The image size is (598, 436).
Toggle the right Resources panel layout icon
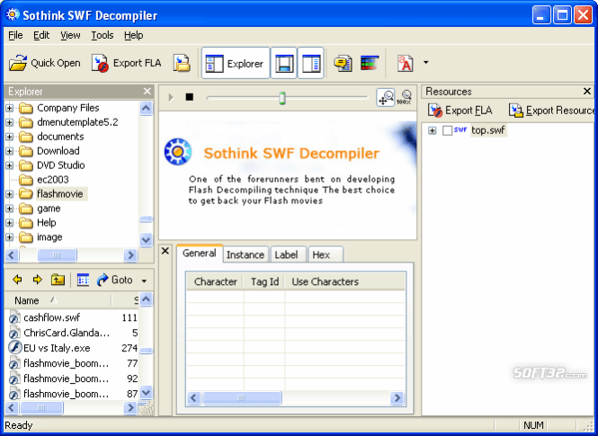tap(311, 63)
